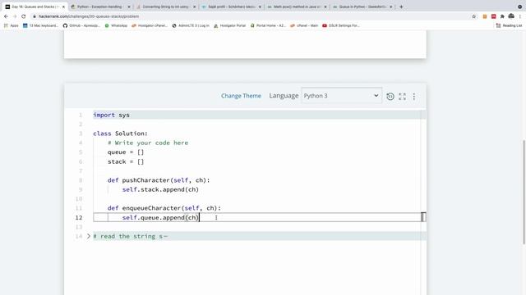
Task: Open the editor's three-dot settings menu
Action: tap(414, 97)
